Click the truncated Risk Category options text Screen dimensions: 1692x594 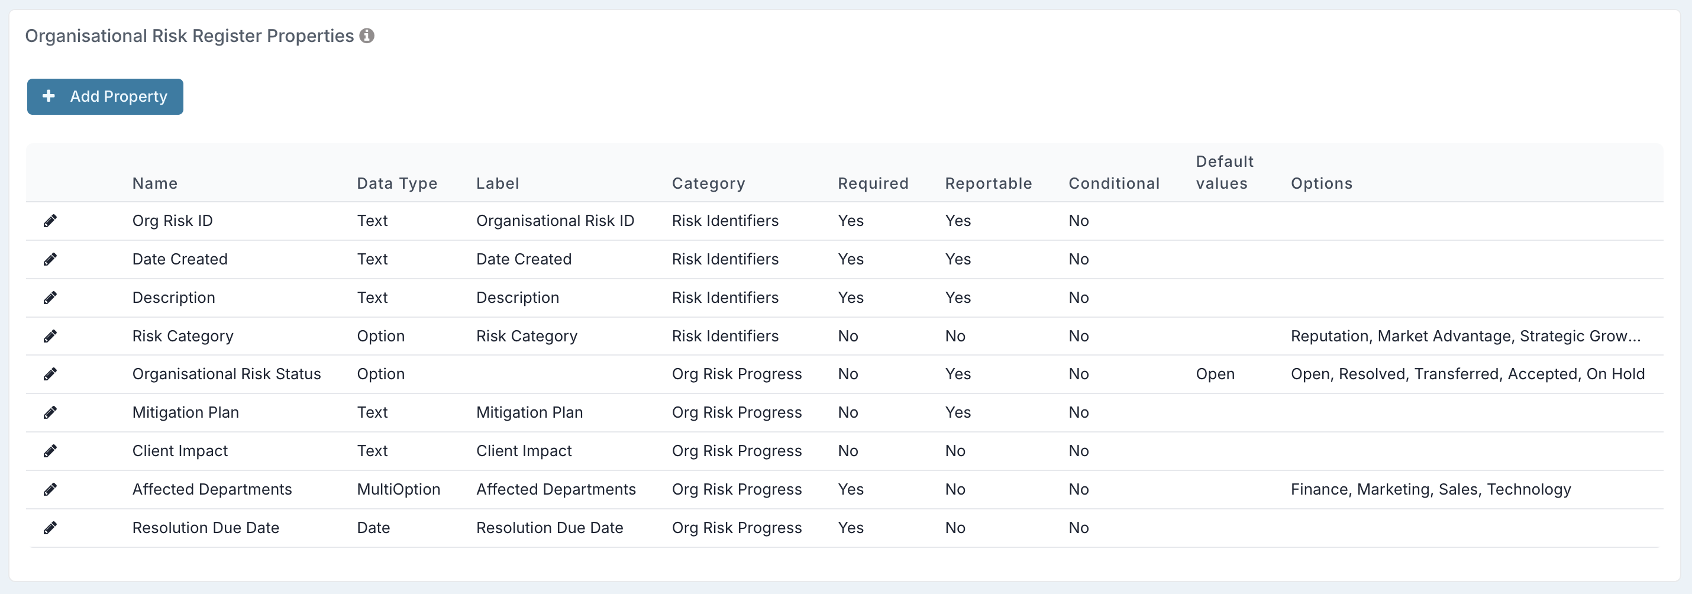[1465, 337]
